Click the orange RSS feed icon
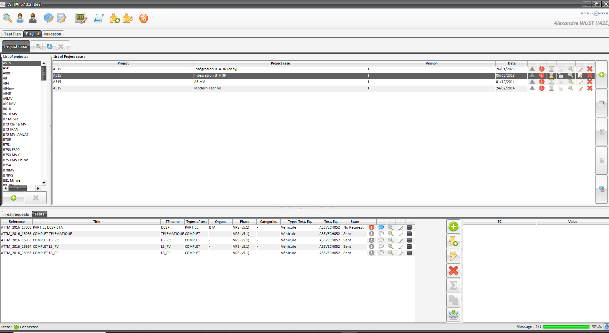Viewport: 609px width, 333px height. pyautogui.click(x=144, y=19)
